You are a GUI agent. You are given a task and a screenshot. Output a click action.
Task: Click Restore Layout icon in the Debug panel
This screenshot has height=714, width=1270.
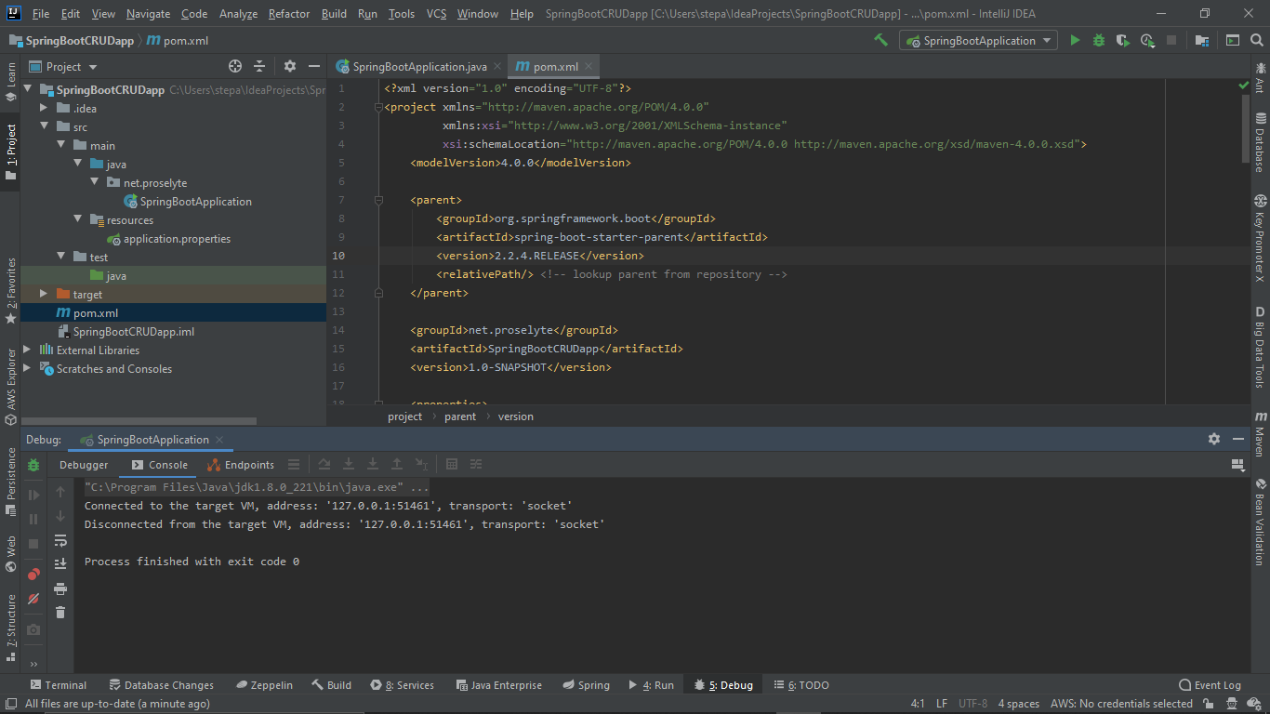1237,465
